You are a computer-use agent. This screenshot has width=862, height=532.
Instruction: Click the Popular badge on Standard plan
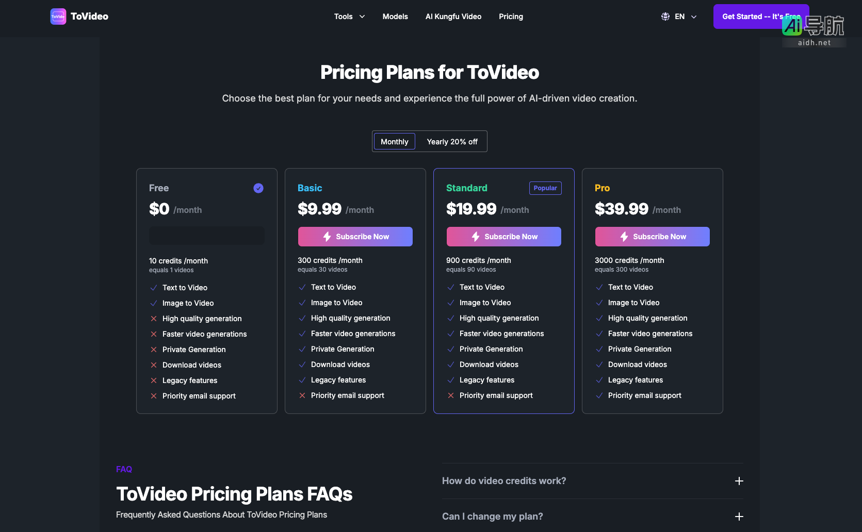pyautogui.click(x=545, y=188)
